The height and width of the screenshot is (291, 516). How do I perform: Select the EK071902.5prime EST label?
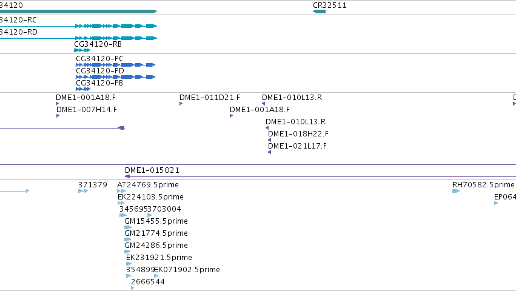[187, 270]
